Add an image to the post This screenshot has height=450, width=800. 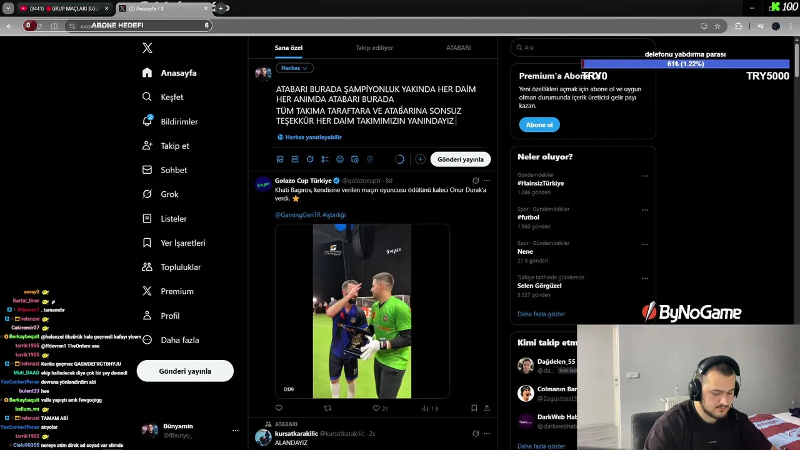280,159
